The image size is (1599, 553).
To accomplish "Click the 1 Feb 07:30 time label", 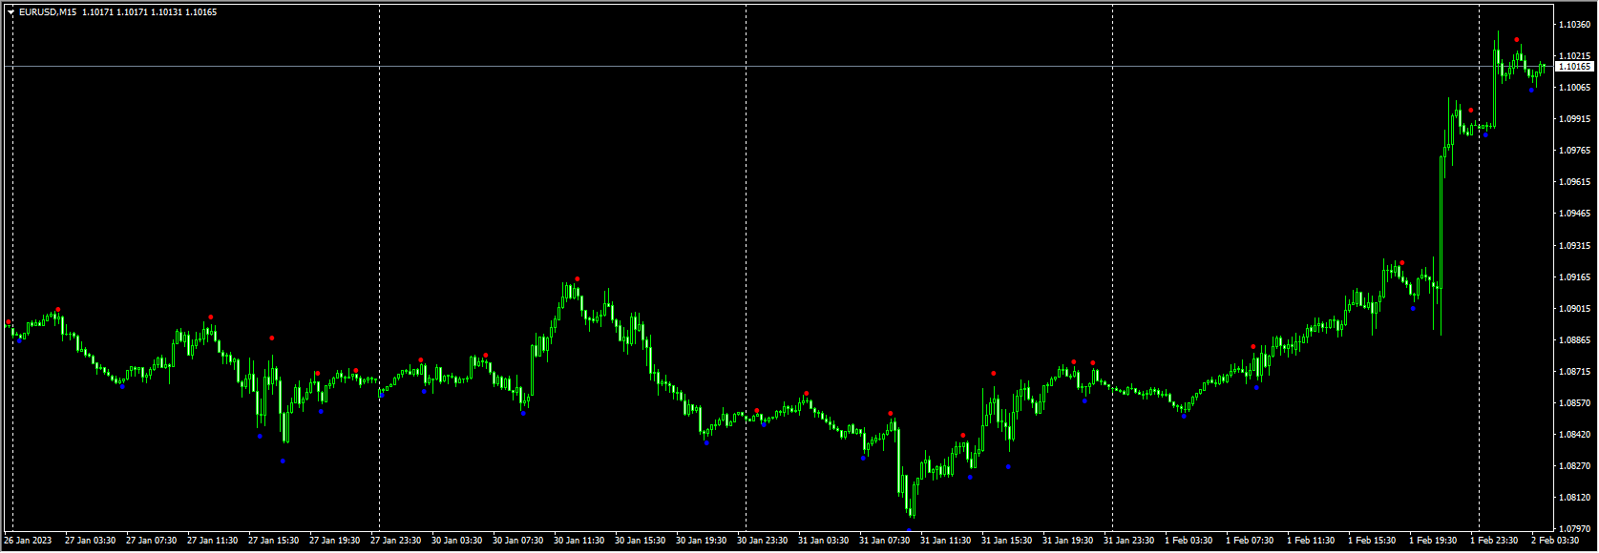I will 1250,541.
